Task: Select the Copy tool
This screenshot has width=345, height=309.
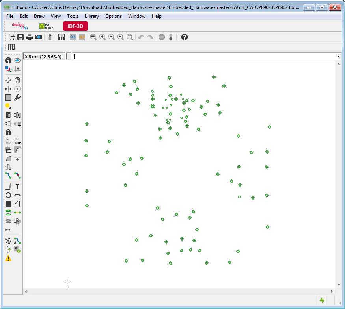Action: point(17,80)
